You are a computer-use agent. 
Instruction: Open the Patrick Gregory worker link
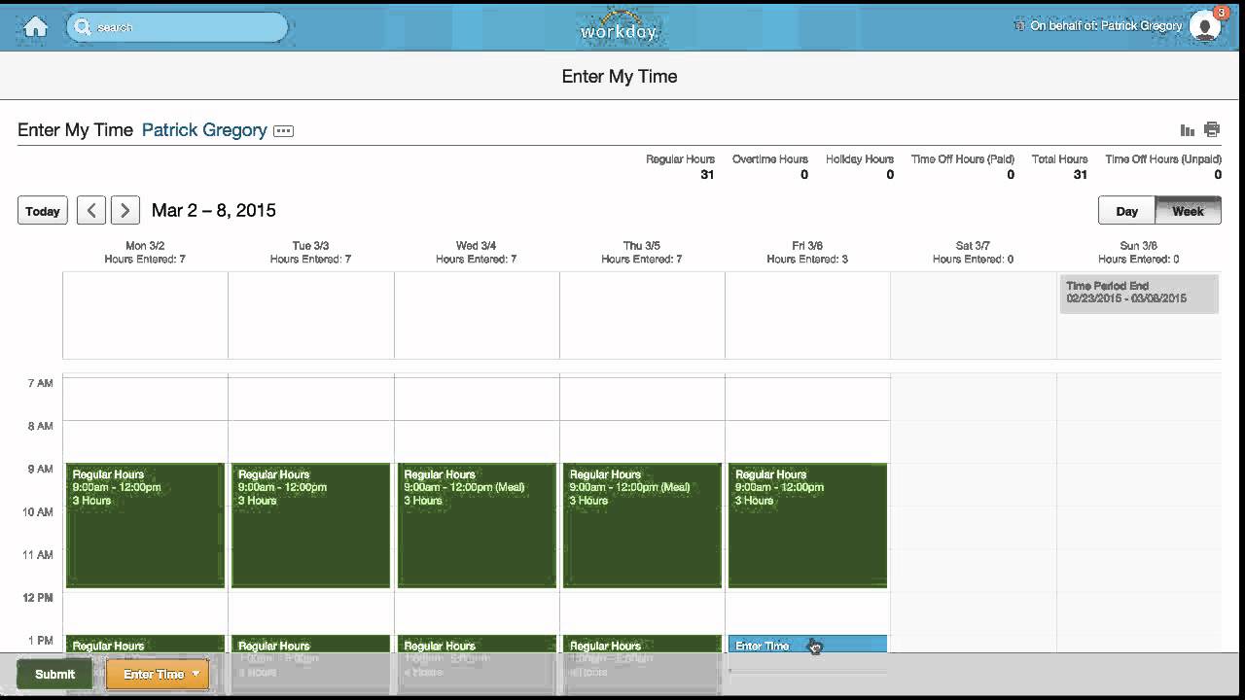[204, 130]
